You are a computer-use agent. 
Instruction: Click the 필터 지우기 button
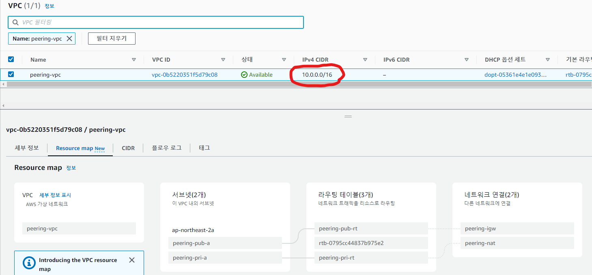[112, 39]
